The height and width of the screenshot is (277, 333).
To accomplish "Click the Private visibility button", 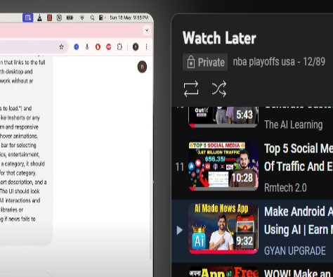I will click(x=205, y=63).
